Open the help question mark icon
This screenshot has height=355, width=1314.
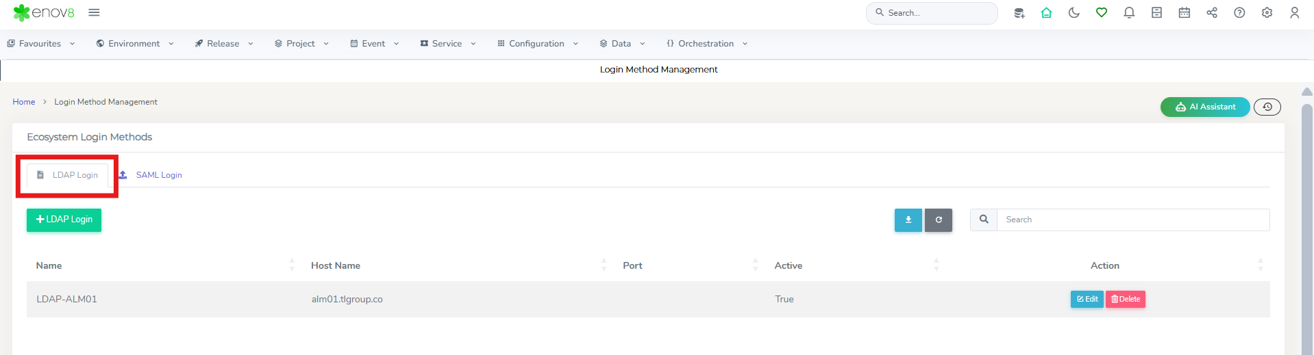tap(1239, 12)
